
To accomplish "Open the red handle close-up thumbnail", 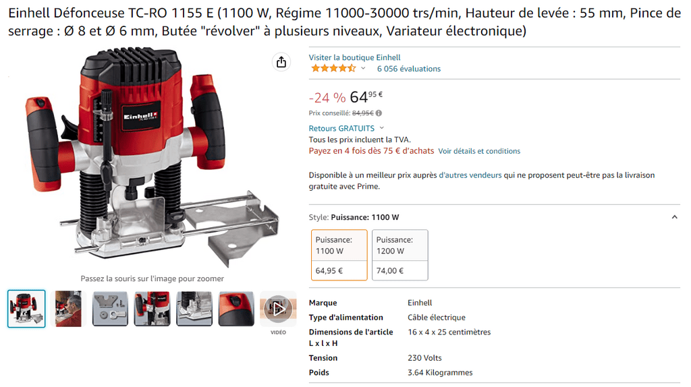I will [x=236, y=309].
